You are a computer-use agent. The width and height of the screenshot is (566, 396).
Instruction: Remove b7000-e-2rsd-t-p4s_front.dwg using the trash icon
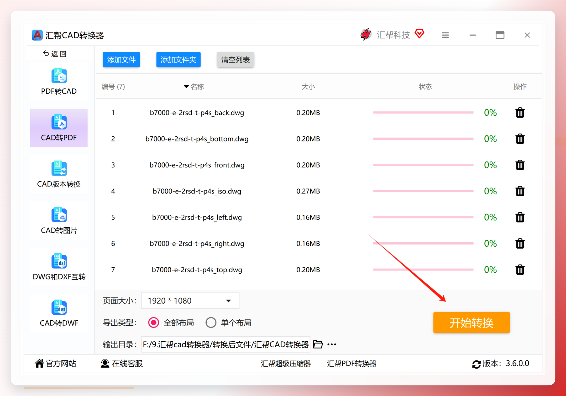click(x=520, y=165)
